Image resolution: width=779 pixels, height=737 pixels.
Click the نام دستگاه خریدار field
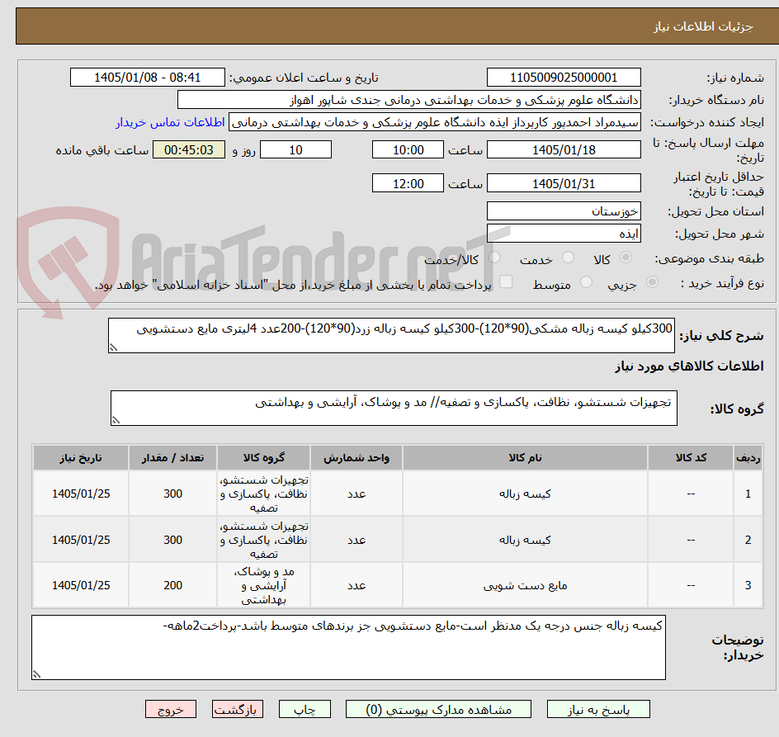click(x=408, y=100)
